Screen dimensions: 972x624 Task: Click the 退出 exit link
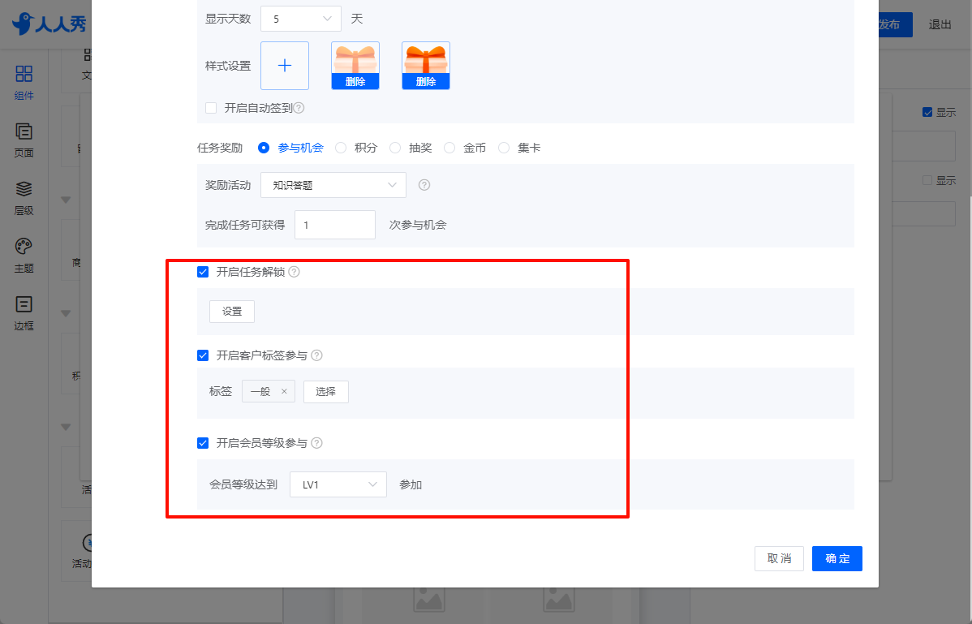click(940, 24)
